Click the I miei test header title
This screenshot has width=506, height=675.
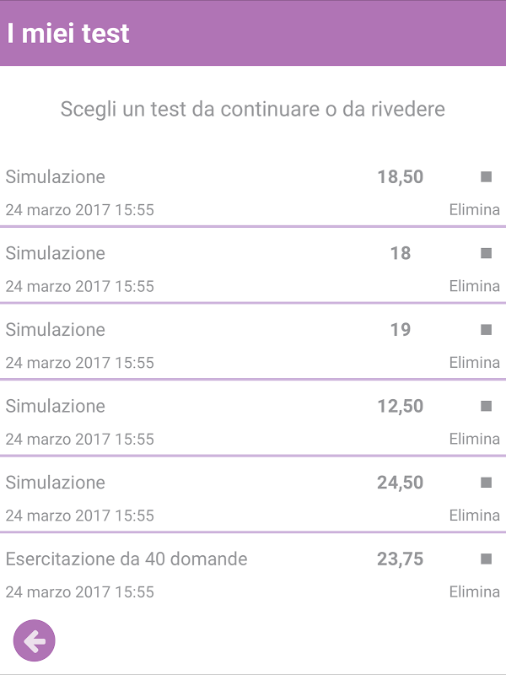68,33
